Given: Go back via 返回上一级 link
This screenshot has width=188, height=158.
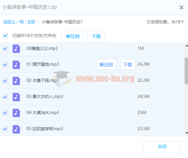Looking at the screenshot, I should coord(14,22).
